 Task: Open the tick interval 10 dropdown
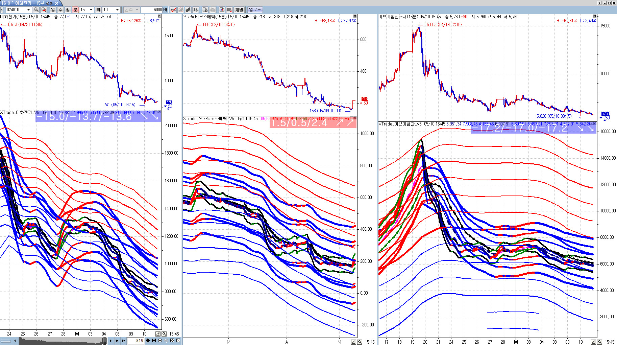pyautogui.click(x=117, y=10)
